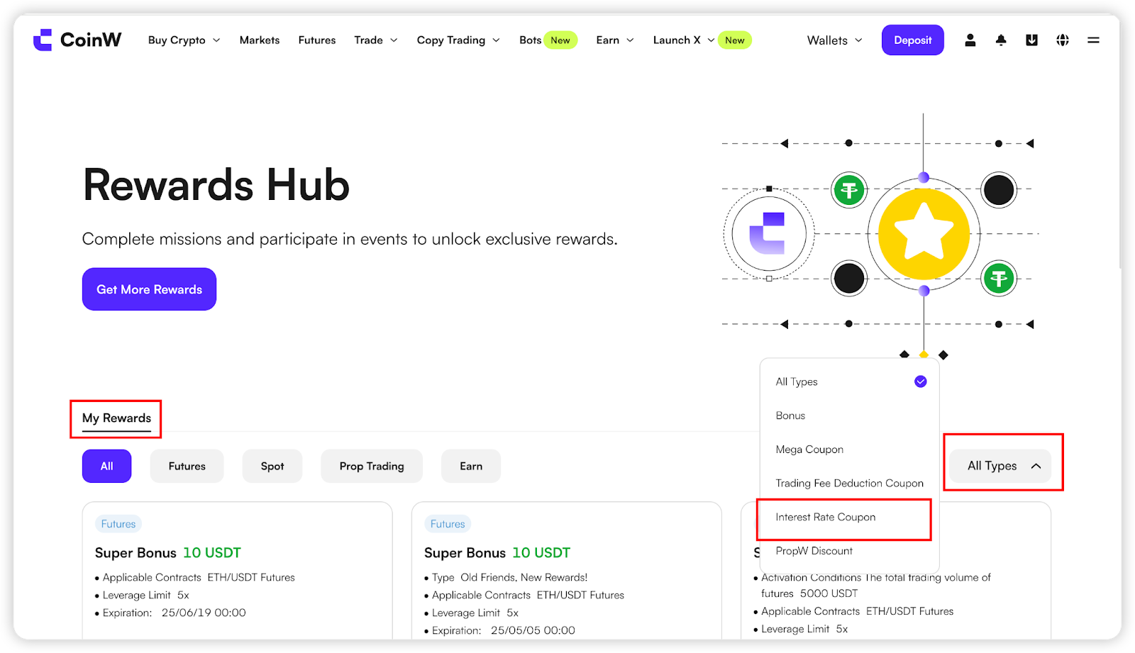Image resolution: width=1135 pixels, height=653 pixels.
Task: Filter rewards by the Futures chip
Action: [x=187, y=466]
